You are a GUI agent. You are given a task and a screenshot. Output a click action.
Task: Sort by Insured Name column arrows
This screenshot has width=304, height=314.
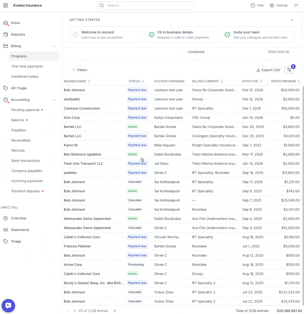click(89, 81)
